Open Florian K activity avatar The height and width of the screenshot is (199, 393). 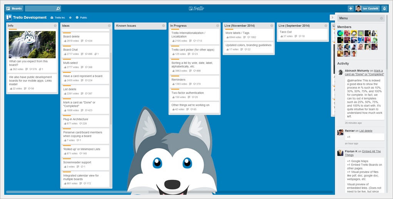coord(340,153)
